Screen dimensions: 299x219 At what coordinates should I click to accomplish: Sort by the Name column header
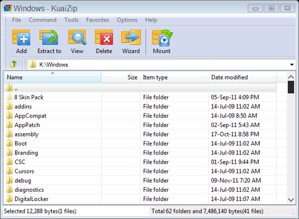point(53,77)
